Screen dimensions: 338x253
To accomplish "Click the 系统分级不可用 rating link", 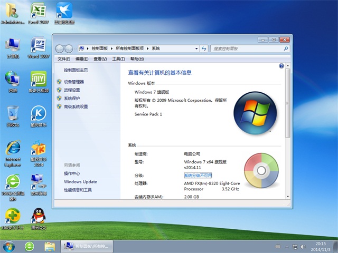I will point(198,175).
